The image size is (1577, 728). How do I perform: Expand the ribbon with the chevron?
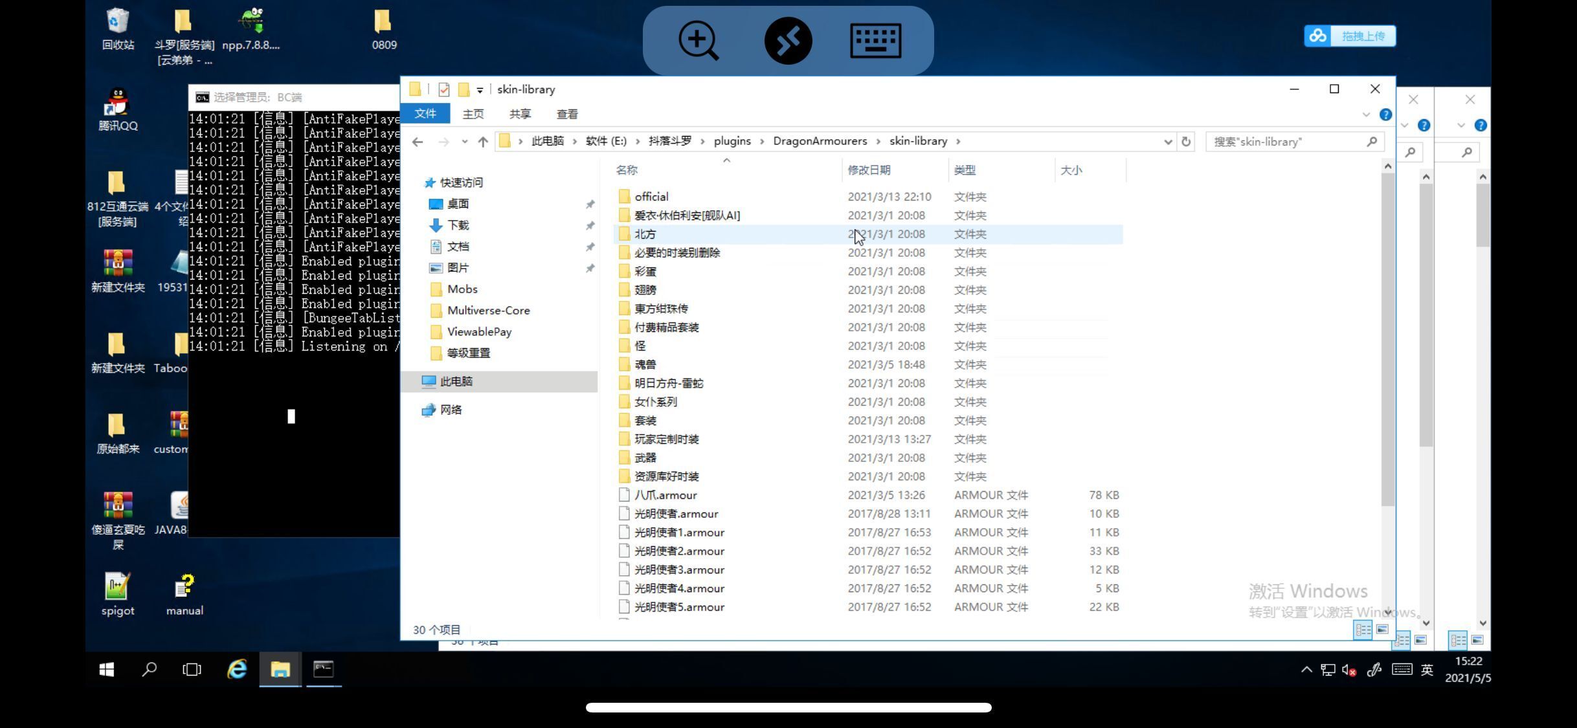pyautogui.click(x=1366, y=115)
